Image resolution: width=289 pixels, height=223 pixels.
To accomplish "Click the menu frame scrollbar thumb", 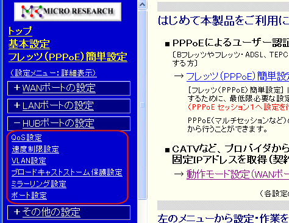I will click(x=143, y=105).
